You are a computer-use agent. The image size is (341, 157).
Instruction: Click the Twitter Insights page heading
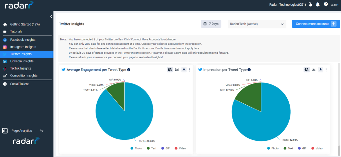pos(72,24)
